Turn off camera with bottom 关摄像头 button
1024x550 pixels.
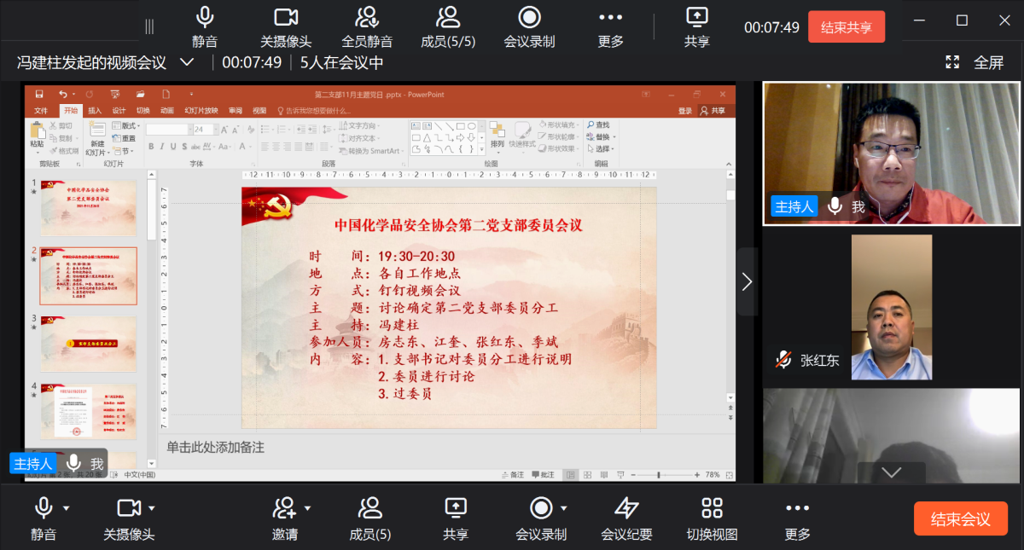(x=128, y=509)
